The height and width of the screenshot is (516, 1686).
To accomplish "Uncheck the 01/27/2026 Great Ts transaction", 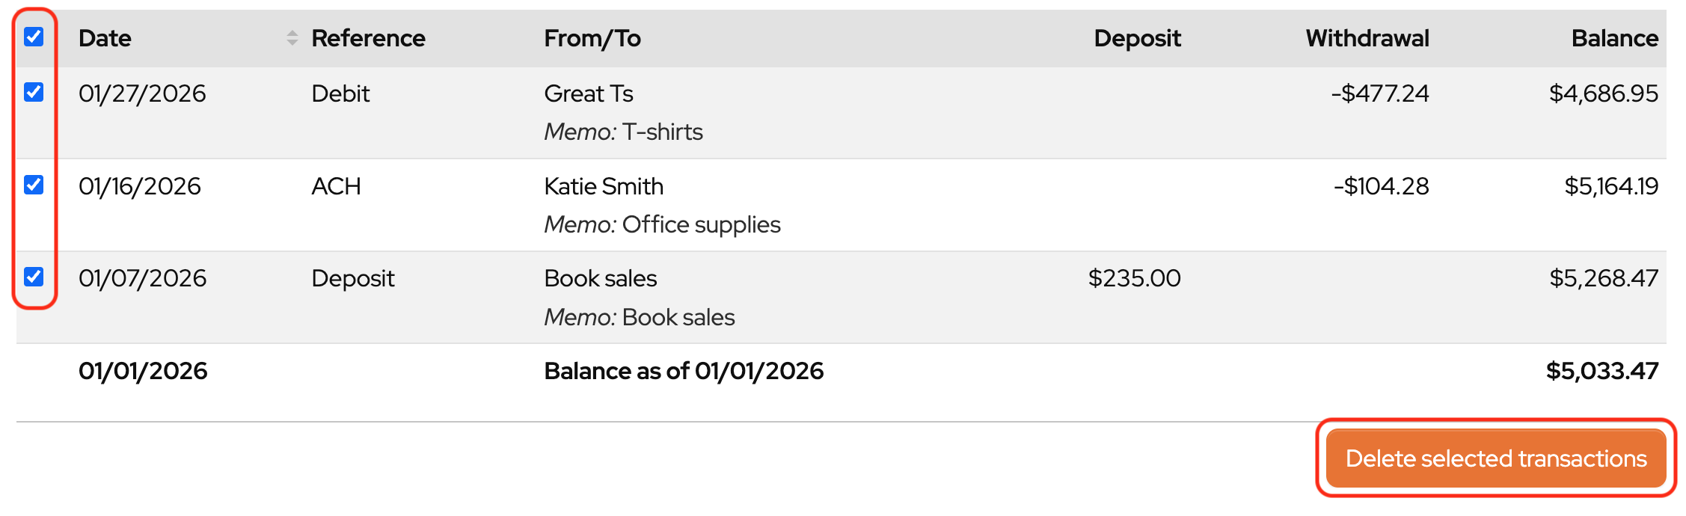I will tap(34, 92).
